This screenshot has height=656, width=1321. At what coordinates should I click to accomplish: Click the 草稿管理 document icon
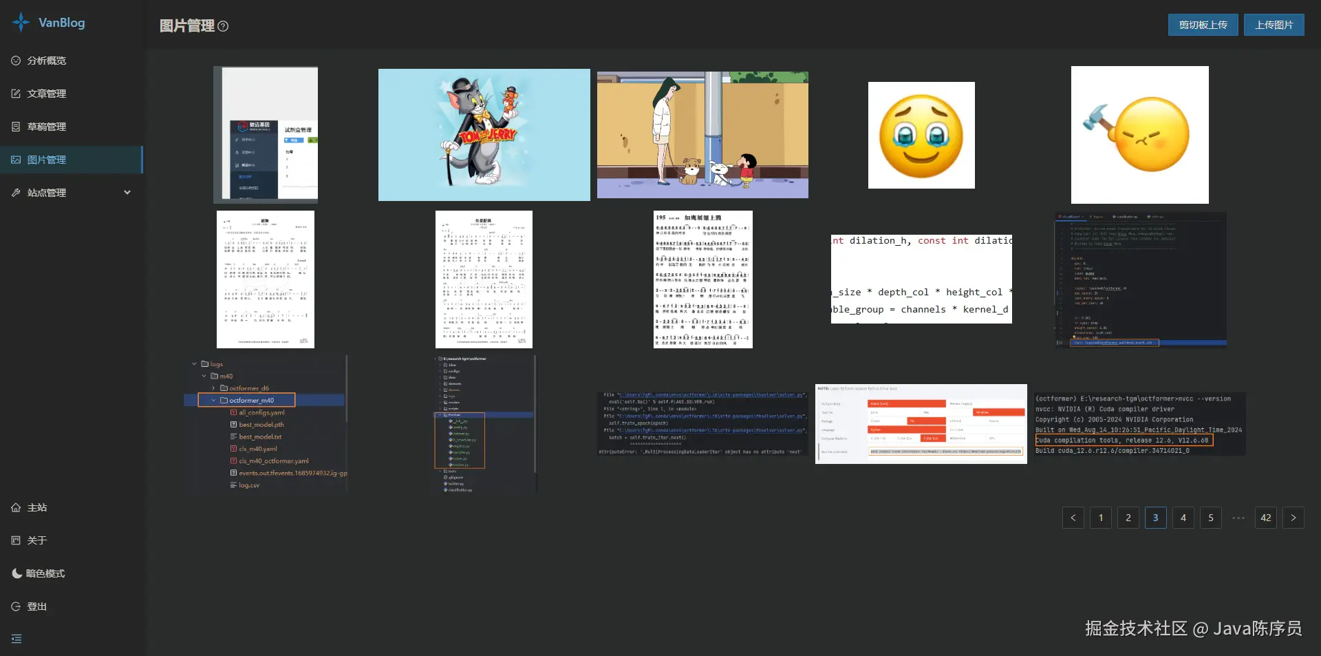point(16,127)
